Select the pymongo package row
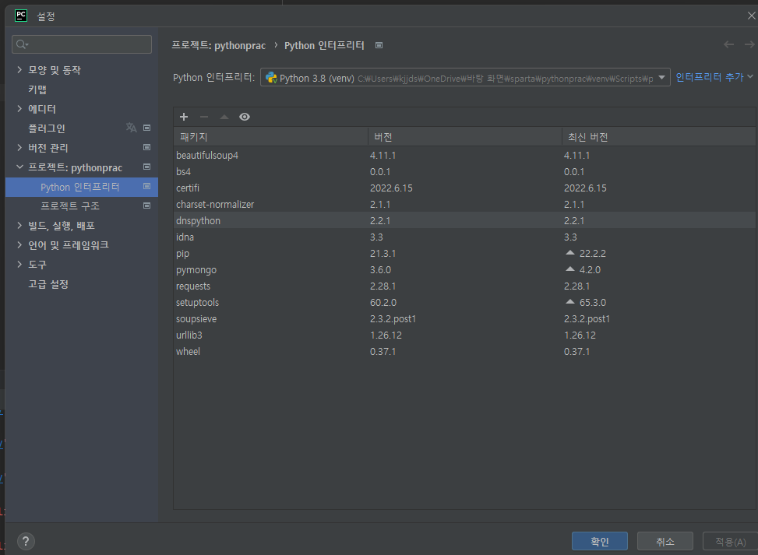The width and height of the screenshot is (758, 555). point(464,270)
